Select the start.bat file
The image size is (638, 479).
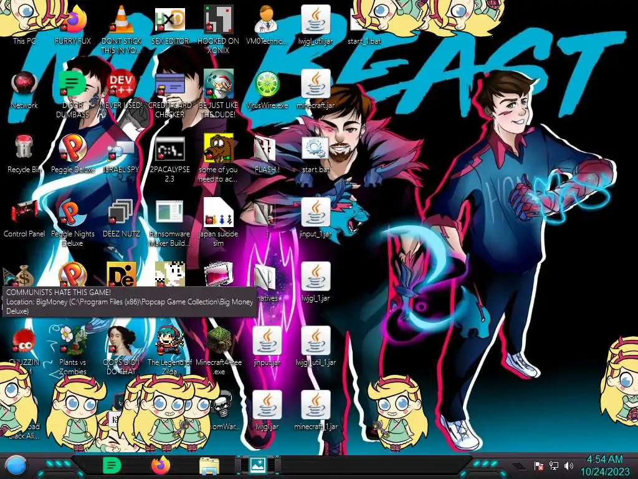click(x=315, y=155)
